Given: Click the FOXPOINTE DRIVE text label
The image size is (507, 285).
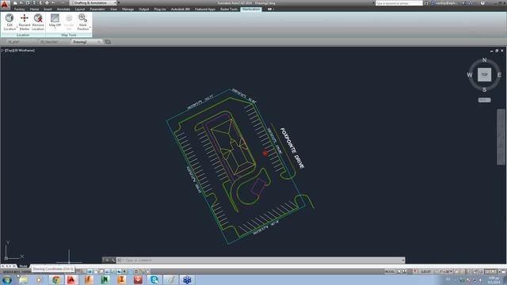Looking at the screenshot, I should click(x=292, y=148).
